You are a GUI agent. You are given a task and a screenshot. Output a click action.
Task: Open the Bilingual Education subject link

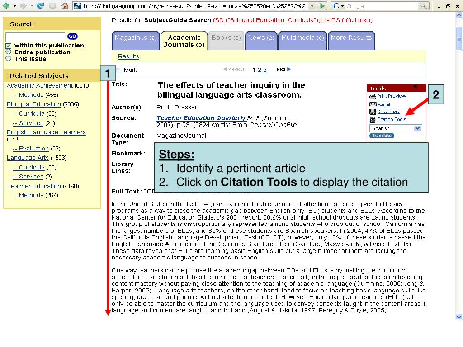(34, 104)
